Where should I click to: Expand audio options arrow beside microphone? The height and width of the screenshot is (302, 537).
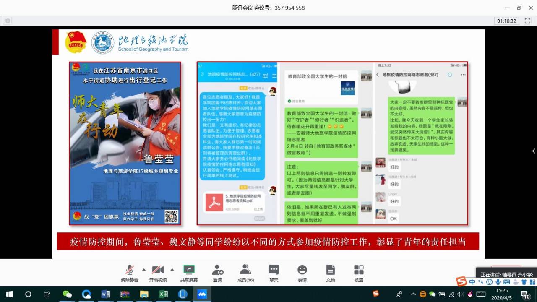pos(144,269)
